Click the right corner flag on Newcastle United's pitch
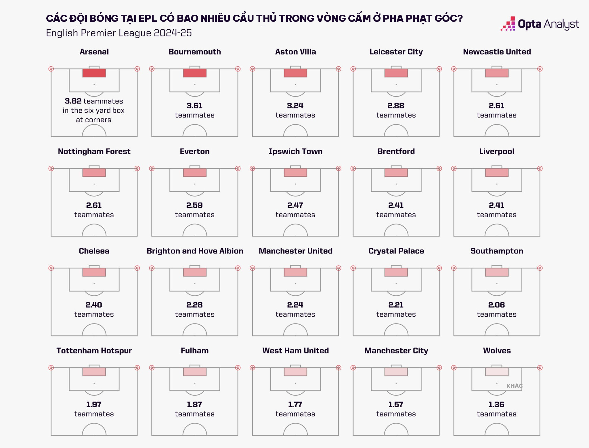The image size is (589, 448). [540, 69]
